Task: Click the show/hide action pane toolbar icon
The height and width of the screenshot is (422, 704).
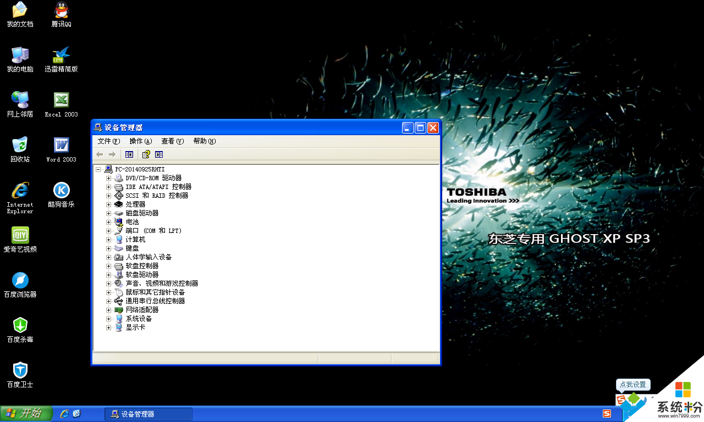Action: pos(159,155)
